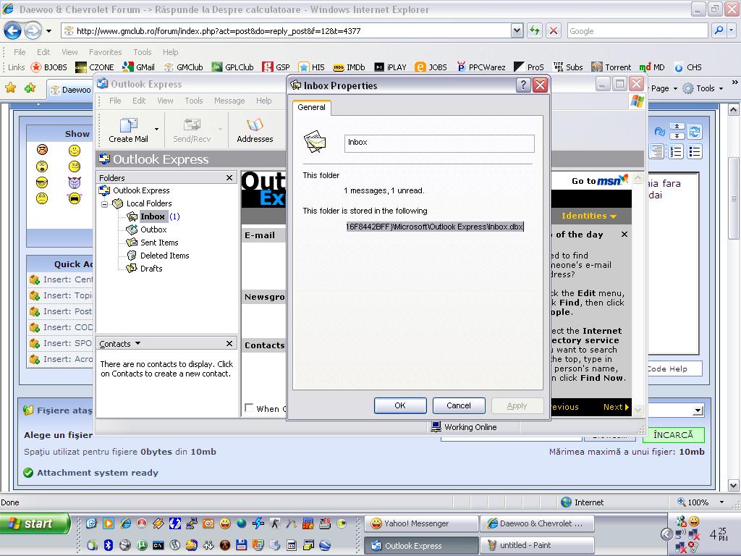
Task: Click the Windows Start button
Action: [x=35, y=523]
